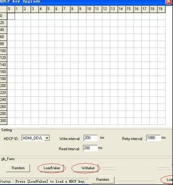Select column header 11
The image size is (173, 185).
[98, 9]
